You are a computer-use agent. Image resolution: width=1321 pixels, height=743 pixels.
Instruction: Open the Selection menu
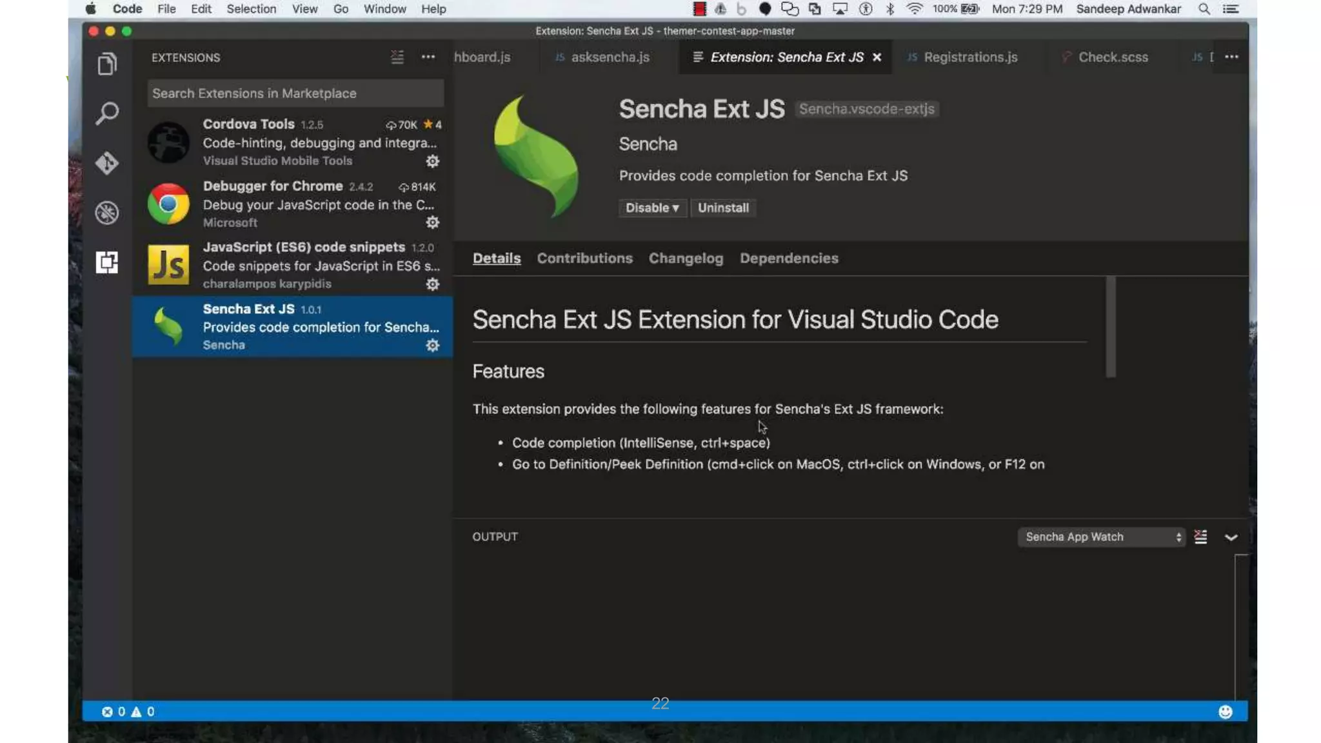[252, 9]
